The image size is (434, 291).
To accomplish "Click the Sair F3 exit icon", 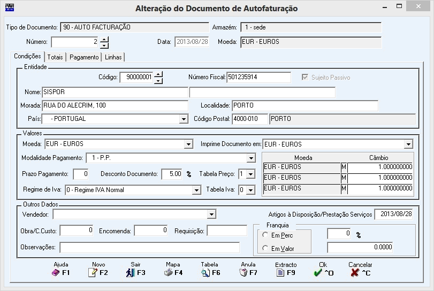I will pos(131,273).
